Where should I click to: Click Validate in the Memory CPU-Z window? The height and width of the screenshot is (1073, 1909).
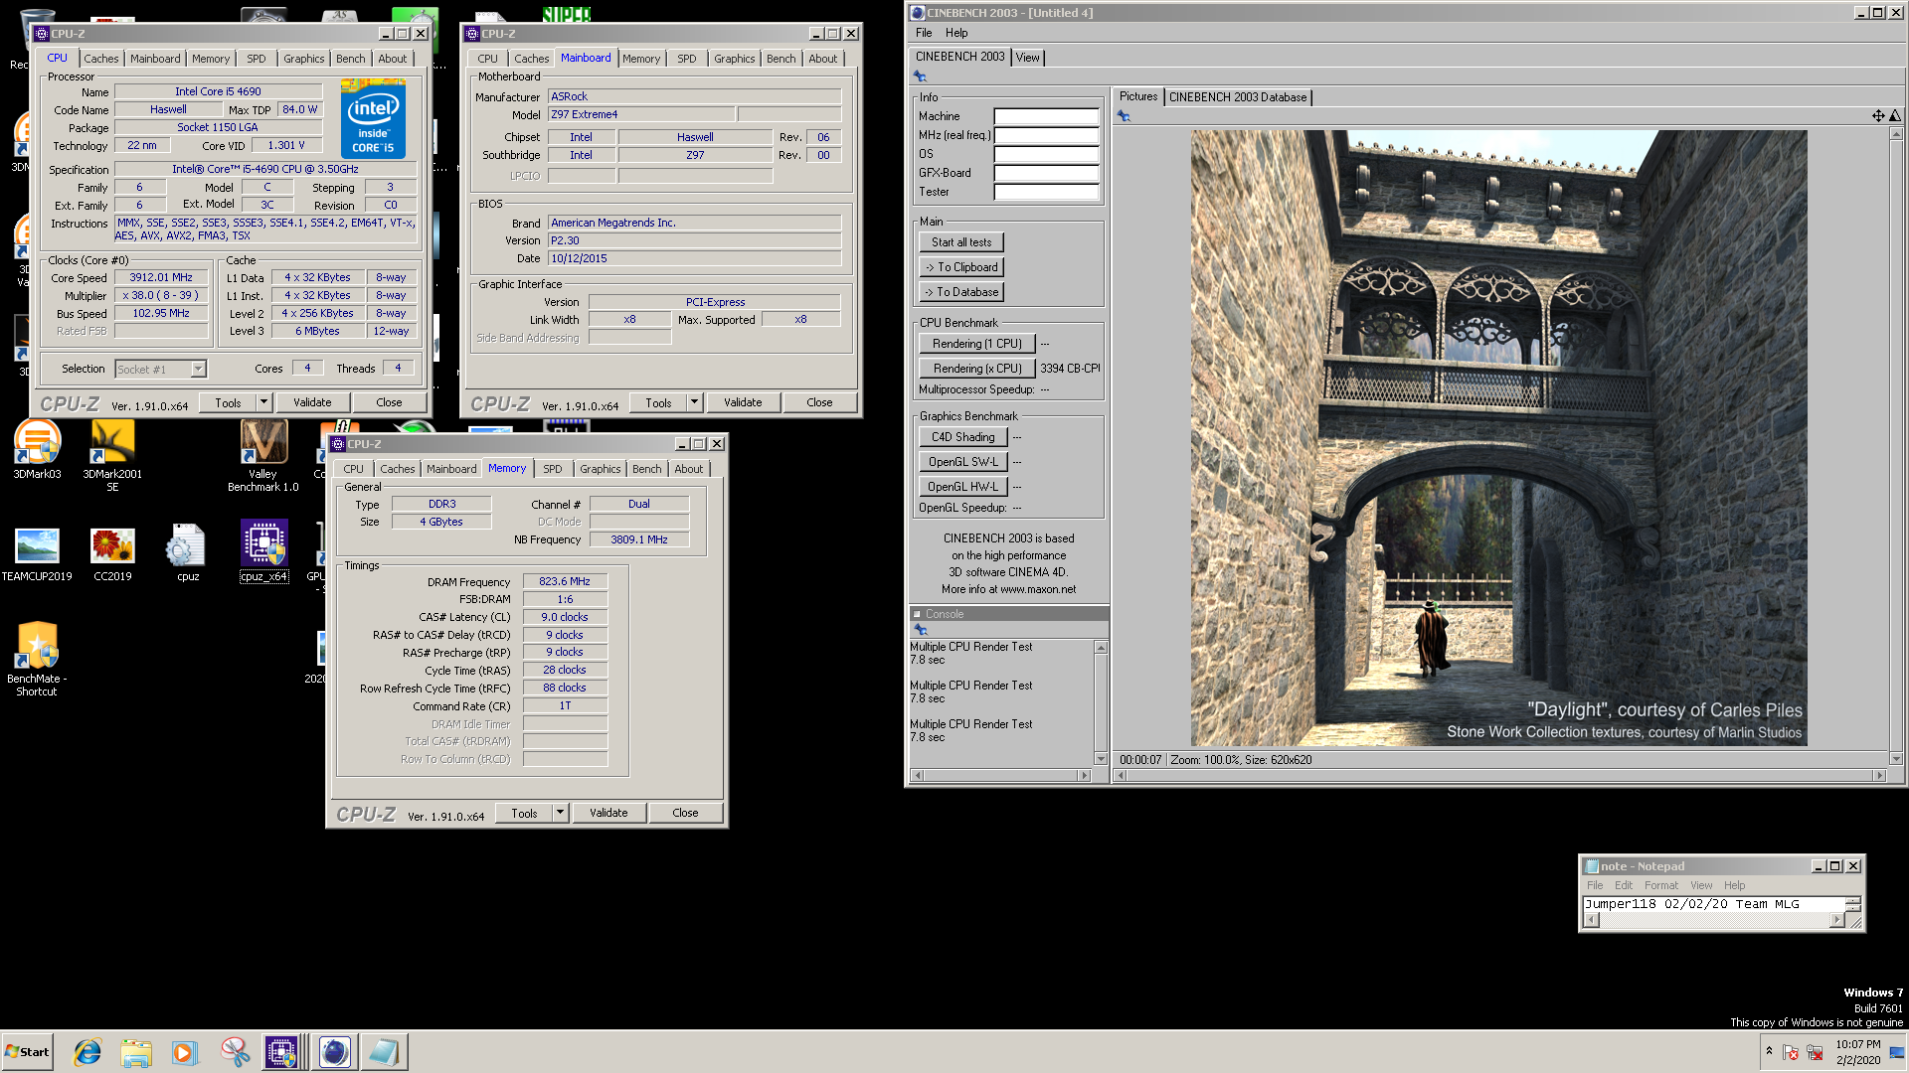coord(608,813)
